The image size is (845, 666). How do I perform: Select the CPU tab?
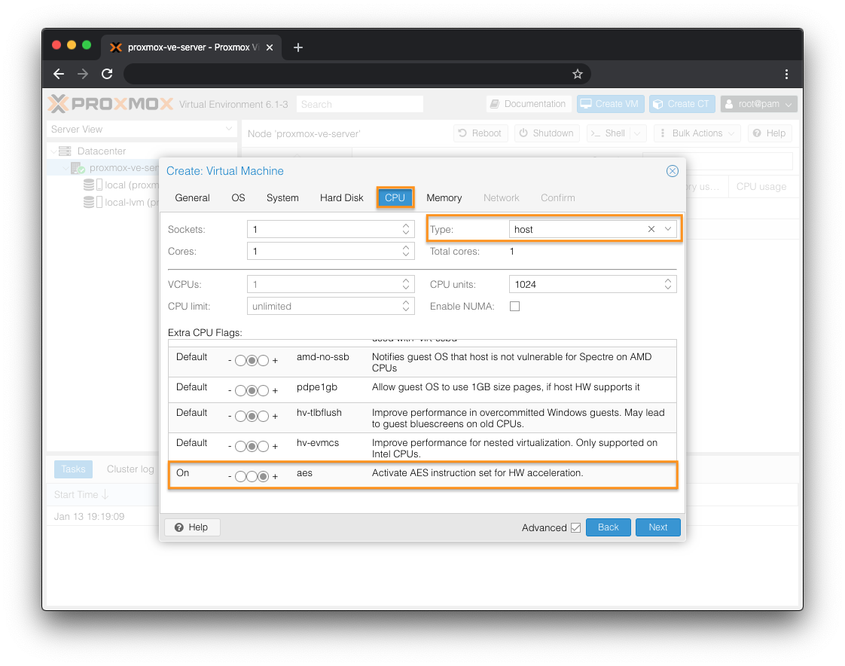pos(395,198)
